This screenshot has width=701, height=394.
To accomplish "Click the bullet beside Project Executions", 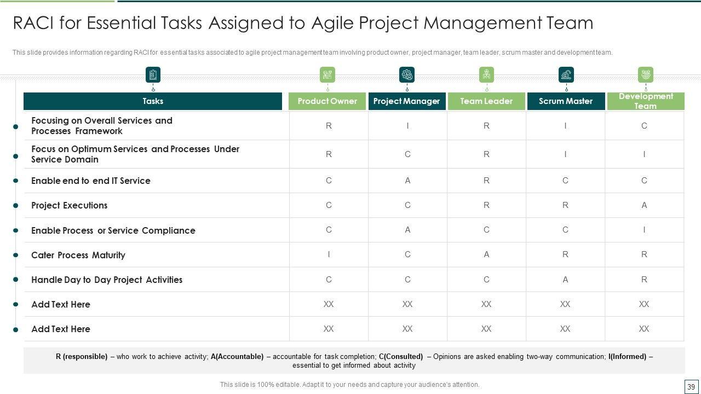I will 16,206.
